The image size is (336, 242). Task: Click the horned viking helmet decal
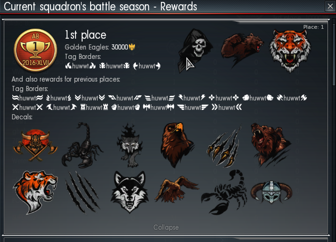pyautogui.click(x=271, y=192)
